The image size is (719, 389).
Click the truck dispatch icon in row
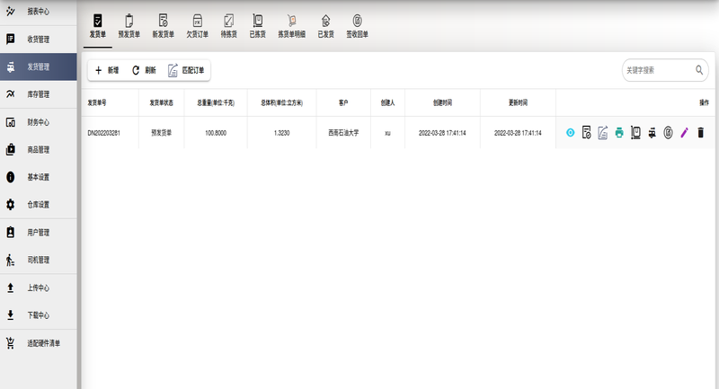click(652, 133)
